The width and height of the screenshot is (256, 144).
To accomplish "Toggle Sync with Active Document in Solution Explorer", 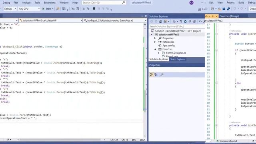I will tap(181, 21).
